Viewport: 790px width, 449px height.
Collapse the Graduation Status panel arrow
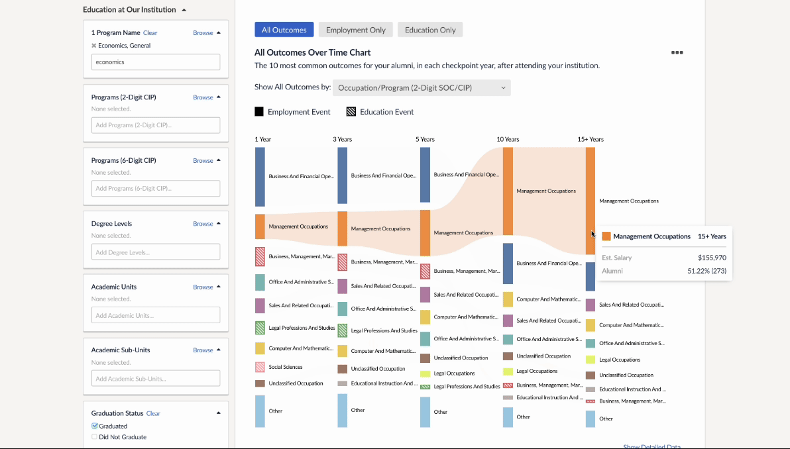[x=219, y=413]
